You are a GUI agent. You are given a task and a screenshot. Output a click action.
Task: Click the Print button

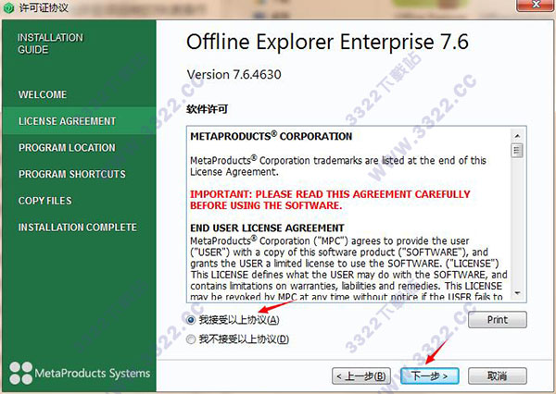coord(497,320)
